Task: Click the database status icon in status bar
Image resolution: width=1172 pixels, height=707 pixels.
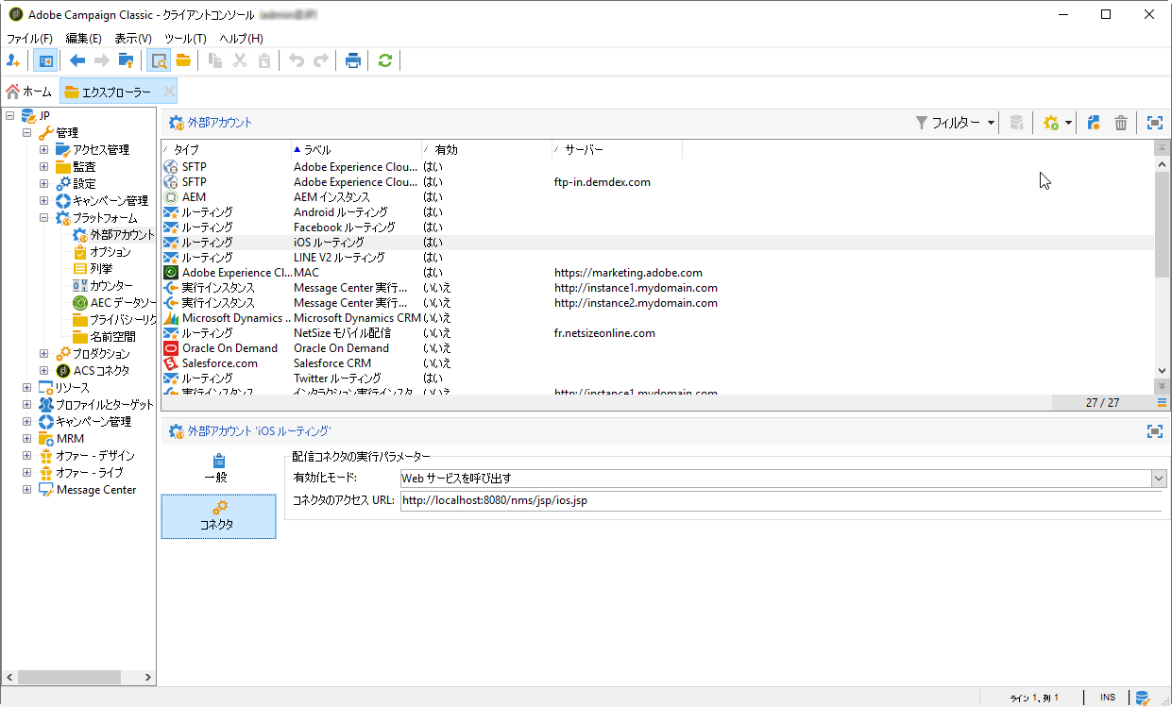Action: click(x=1143, y=698)
